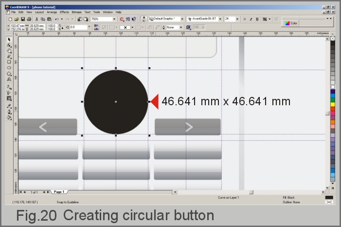This screenshot has width=341, height=227.
Task: Open the Outline tool flyout
Action: [x=9, y=112]
